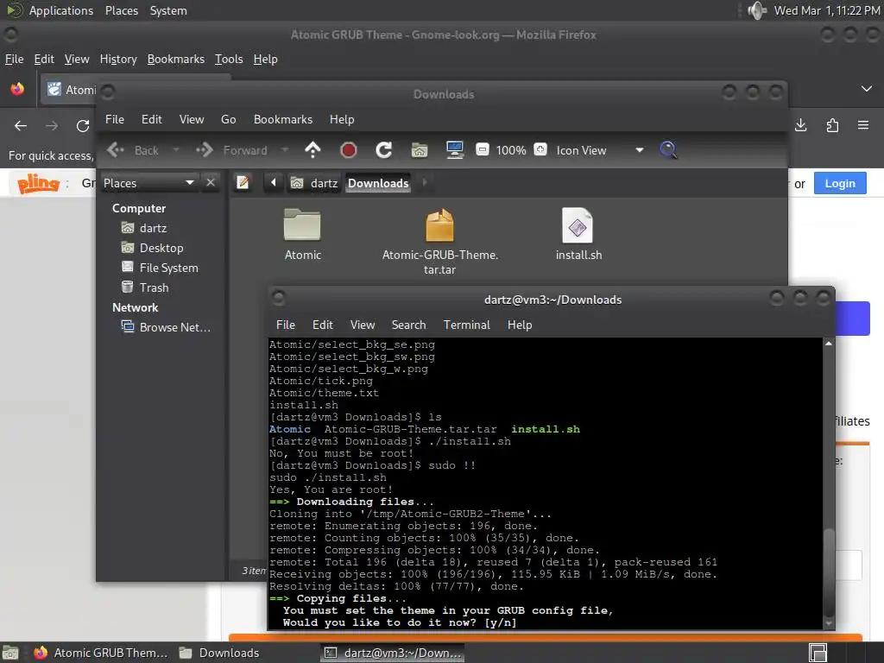884x663 pixels.
Task: Click Firefox reload button
Action: point(83,126)
